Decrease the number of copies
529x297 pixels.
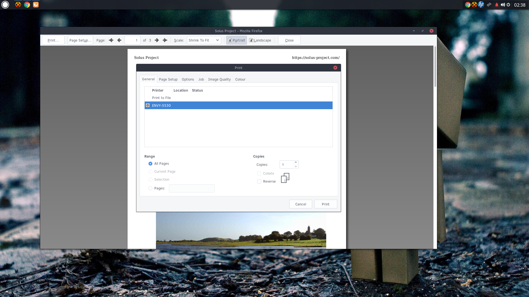pyautogui.click(x=296, y=166)
